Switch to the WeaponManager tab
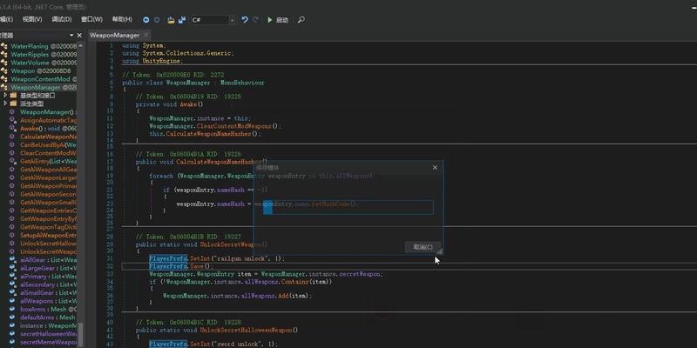This screenshot has height=348, width=697. click(115, 35)
